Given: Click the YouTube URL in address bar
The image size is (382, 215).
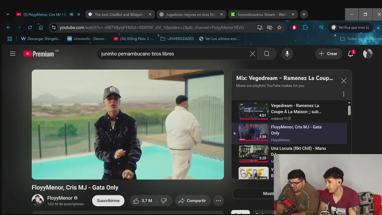Looking at the screenshot, I should pyautogui.click(x=152, y=27).
